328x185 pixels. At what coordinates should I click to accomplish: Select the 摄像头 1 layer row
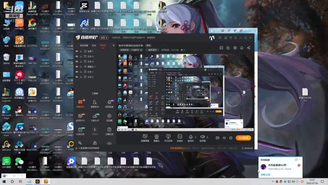pyautogui.click(x=95, y=67)
